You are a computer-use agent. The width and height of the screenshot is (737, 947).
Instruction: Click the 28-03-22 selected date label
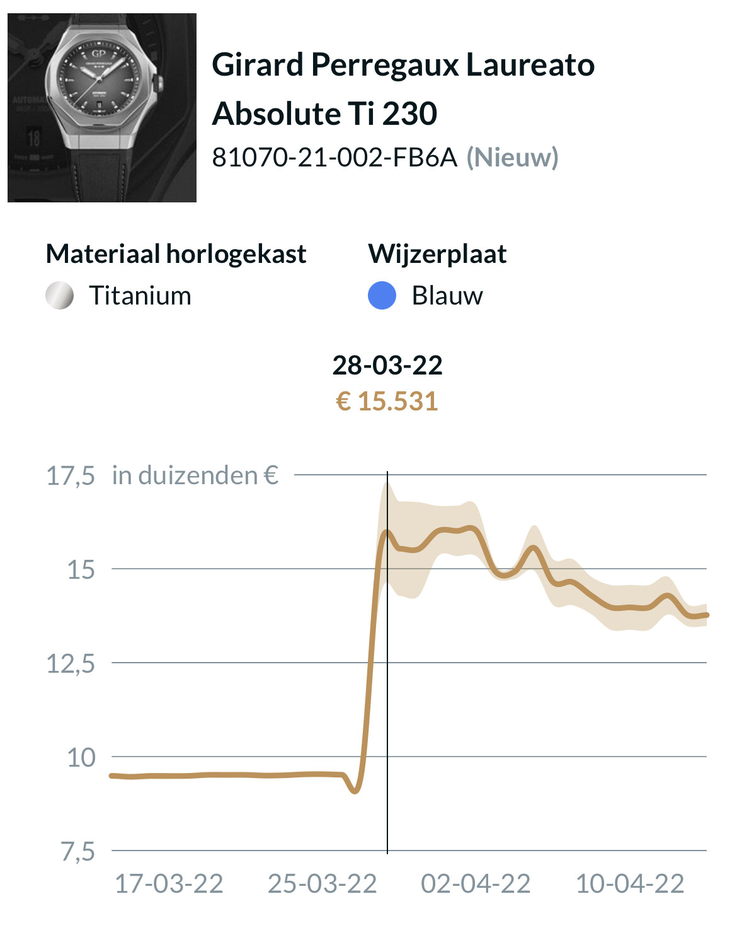coord(387,365)
